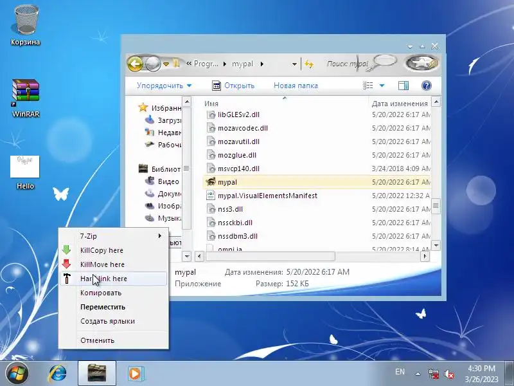Image resolution: width=514 pixels, height=386 pixels.
Task: Select the mozglue.dll file
Action: 236,155
